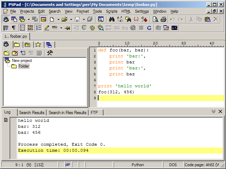Open the Format menu
226x169 pixels.
click(83, 11)
